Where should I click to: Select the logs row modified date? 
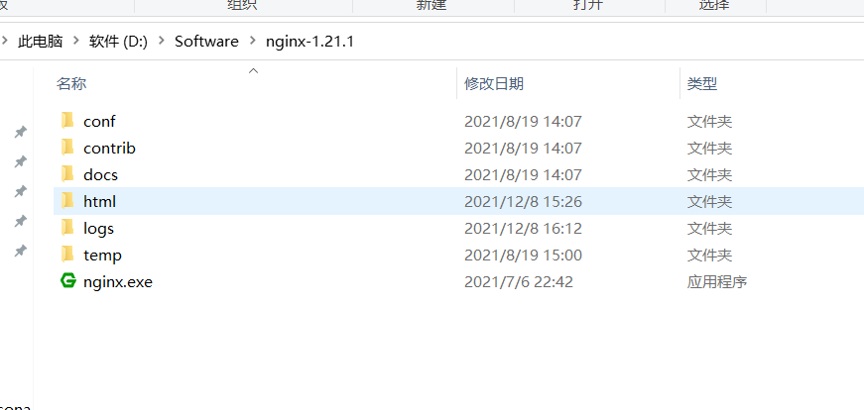click(x=523, y=228)
